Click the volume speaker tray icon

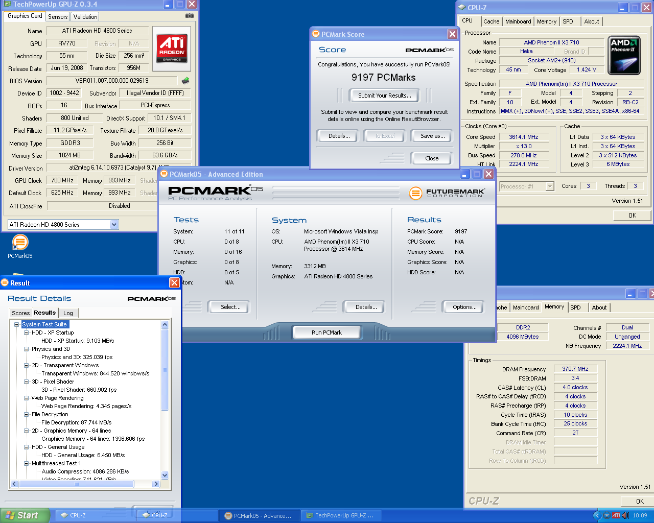[x=625, y=515]
